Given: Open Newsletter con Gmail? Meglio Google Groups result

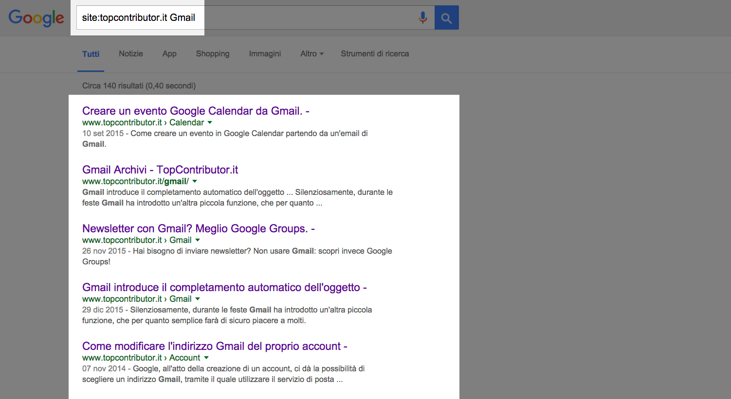Looking at the screenshot, I should click(x=199, y=228).
